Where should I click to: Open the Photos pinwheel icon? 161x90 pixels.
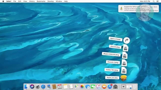click(82, 87)
